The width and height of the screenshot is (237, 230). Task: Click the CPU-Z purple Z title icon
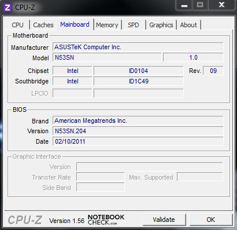pos(8,8)
